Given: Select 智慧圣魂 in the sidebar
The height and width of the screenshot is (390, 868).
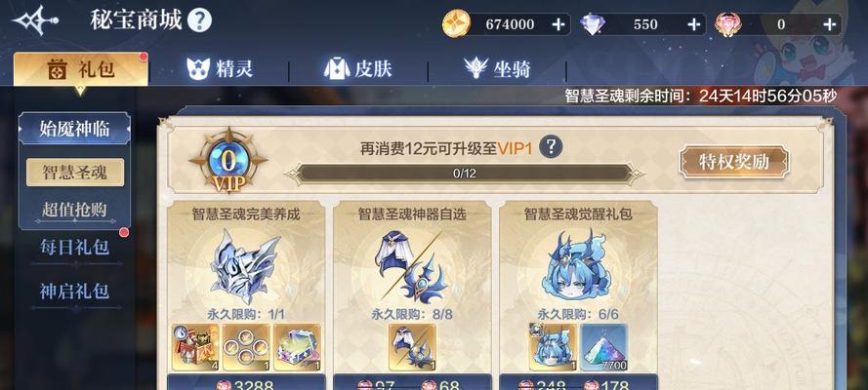Looking at the screenshot, I should click(x=75, y=173).
